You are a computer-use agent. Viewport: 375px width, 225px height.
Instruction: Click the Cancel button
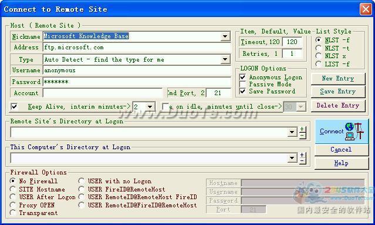point(342,150)
